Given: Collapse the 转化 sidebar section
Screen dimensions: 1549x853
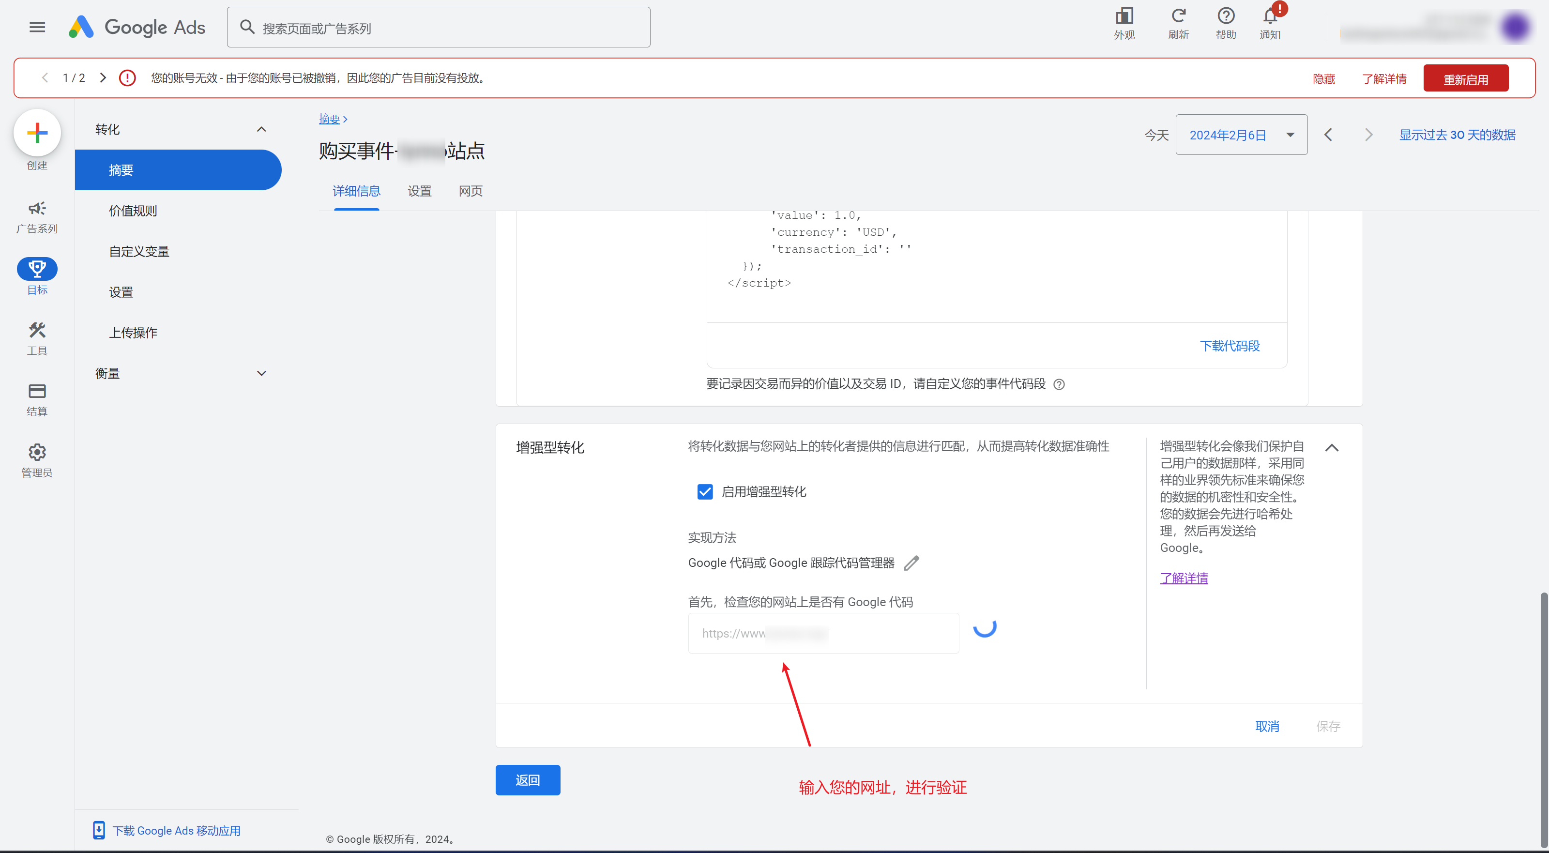Looking at the screenshot, I should point(261,129).
